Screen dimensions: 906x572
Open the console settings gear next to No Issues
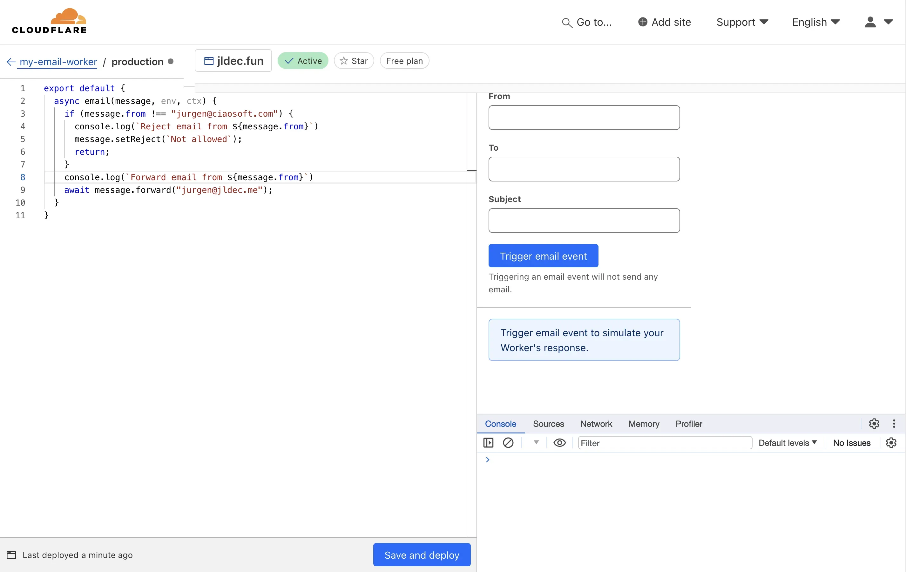pyautogui.click(x=891, y=443)
